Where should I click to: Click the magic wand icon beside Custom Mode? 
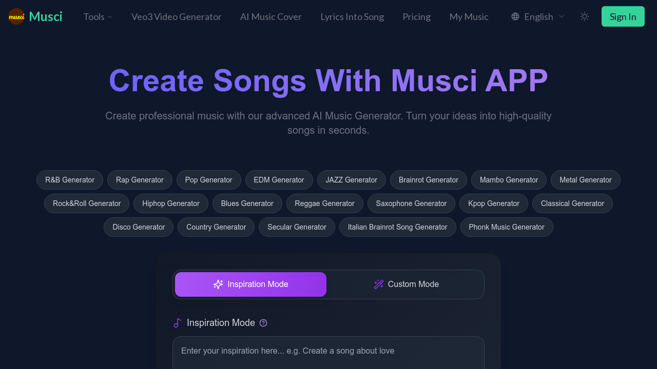pyautogui.click(x=378, y=284)
